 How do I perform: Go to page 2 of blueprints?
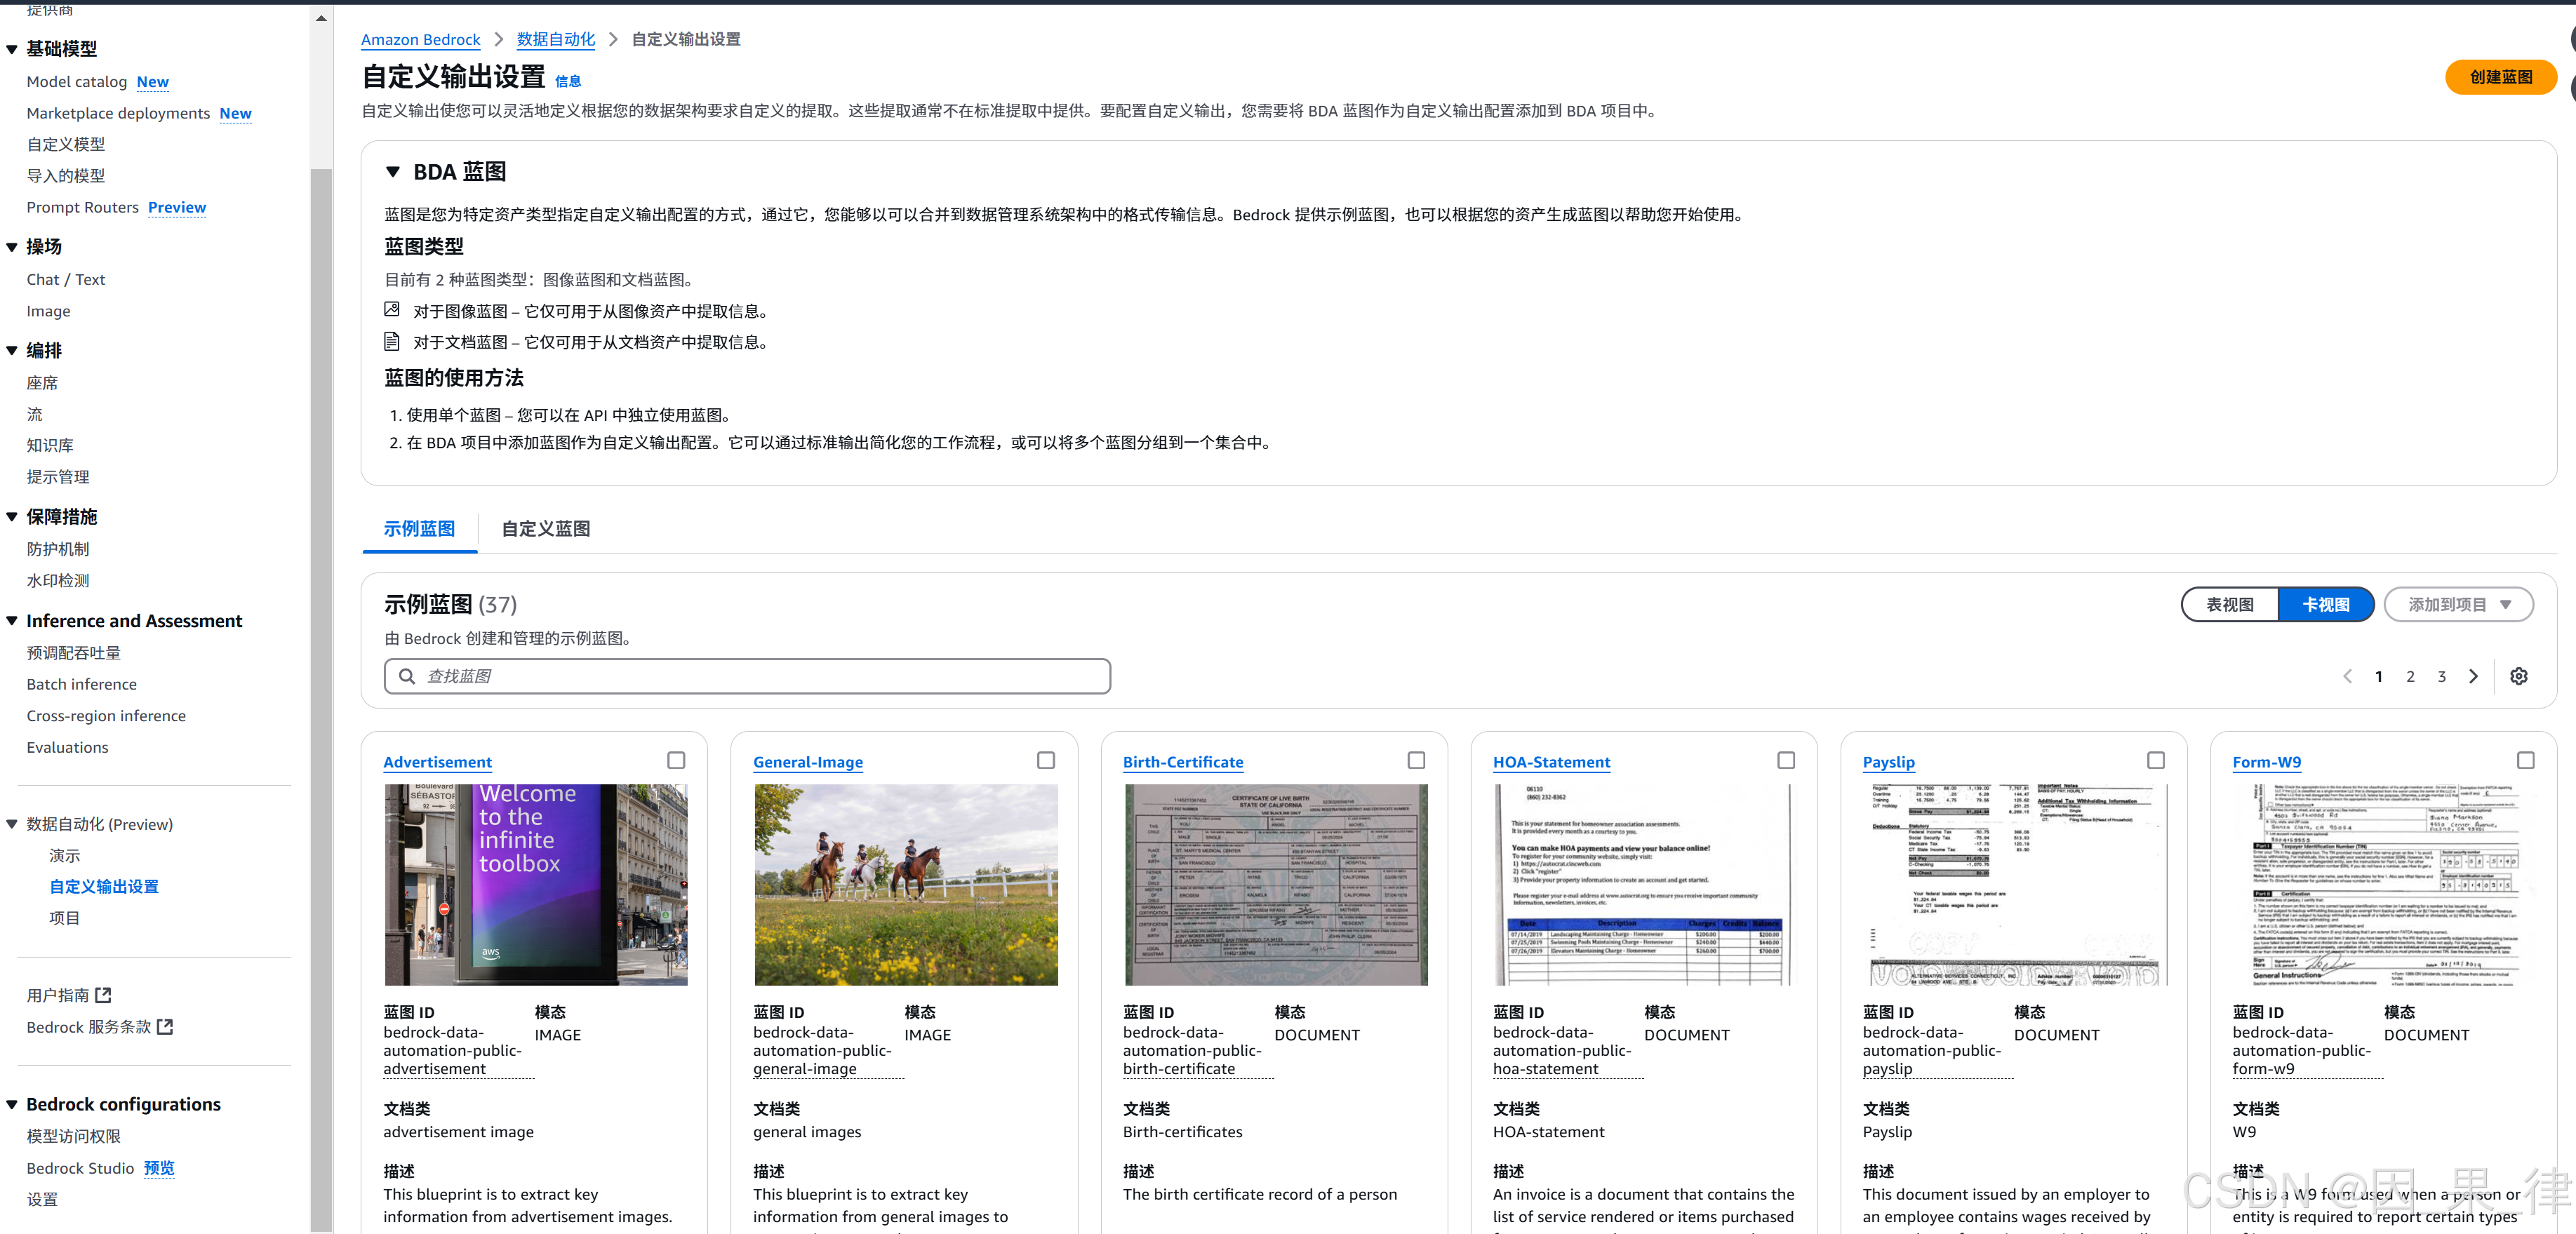[2410, 676]
